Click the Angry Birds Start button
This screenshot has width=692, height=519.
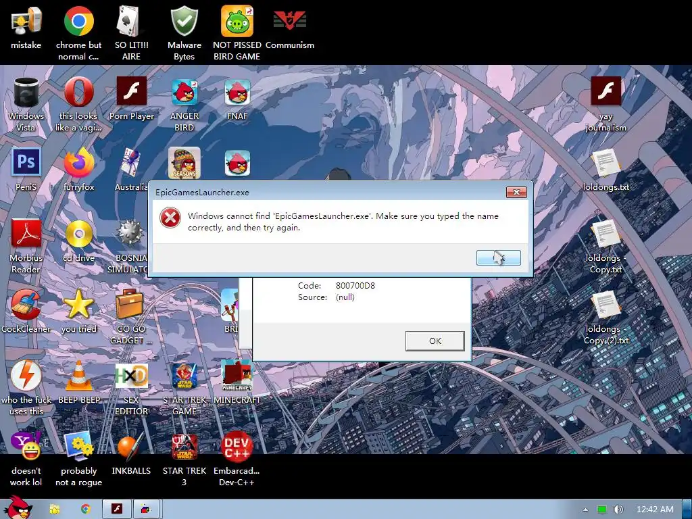pos(18,507)
